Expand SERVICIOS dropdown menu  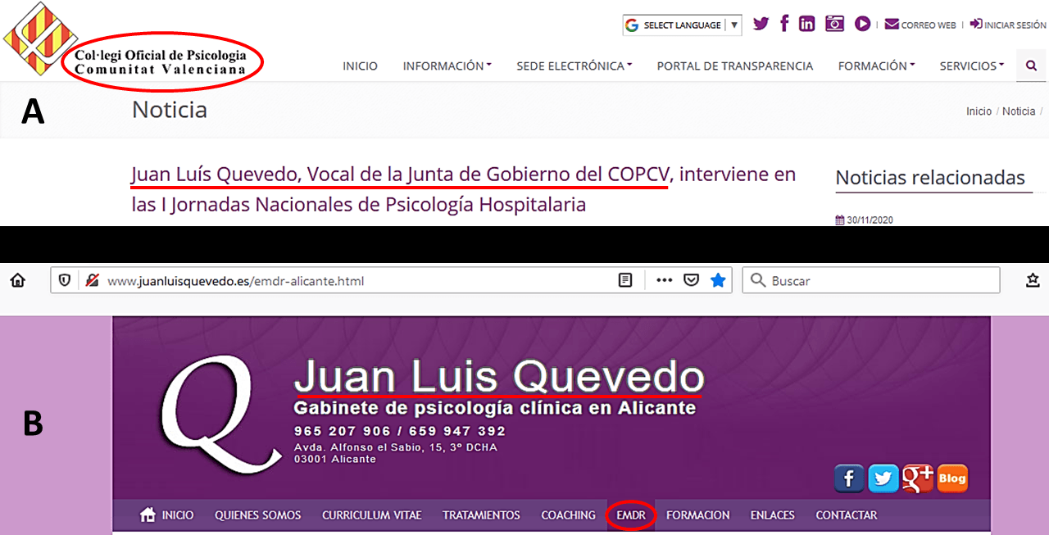pyautogui.click(x=972, y=66)
